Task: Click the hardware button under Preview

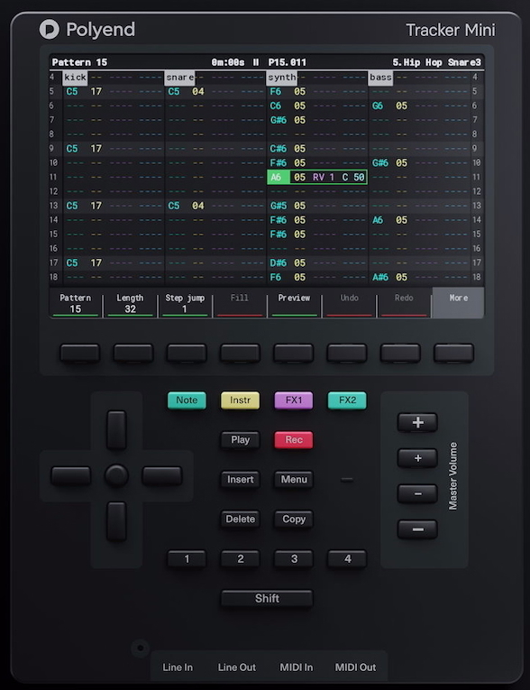Action: pos(294,354)
